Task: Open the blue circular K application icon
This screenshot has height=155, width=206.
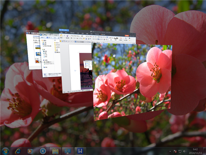Action: click(43, 151)
